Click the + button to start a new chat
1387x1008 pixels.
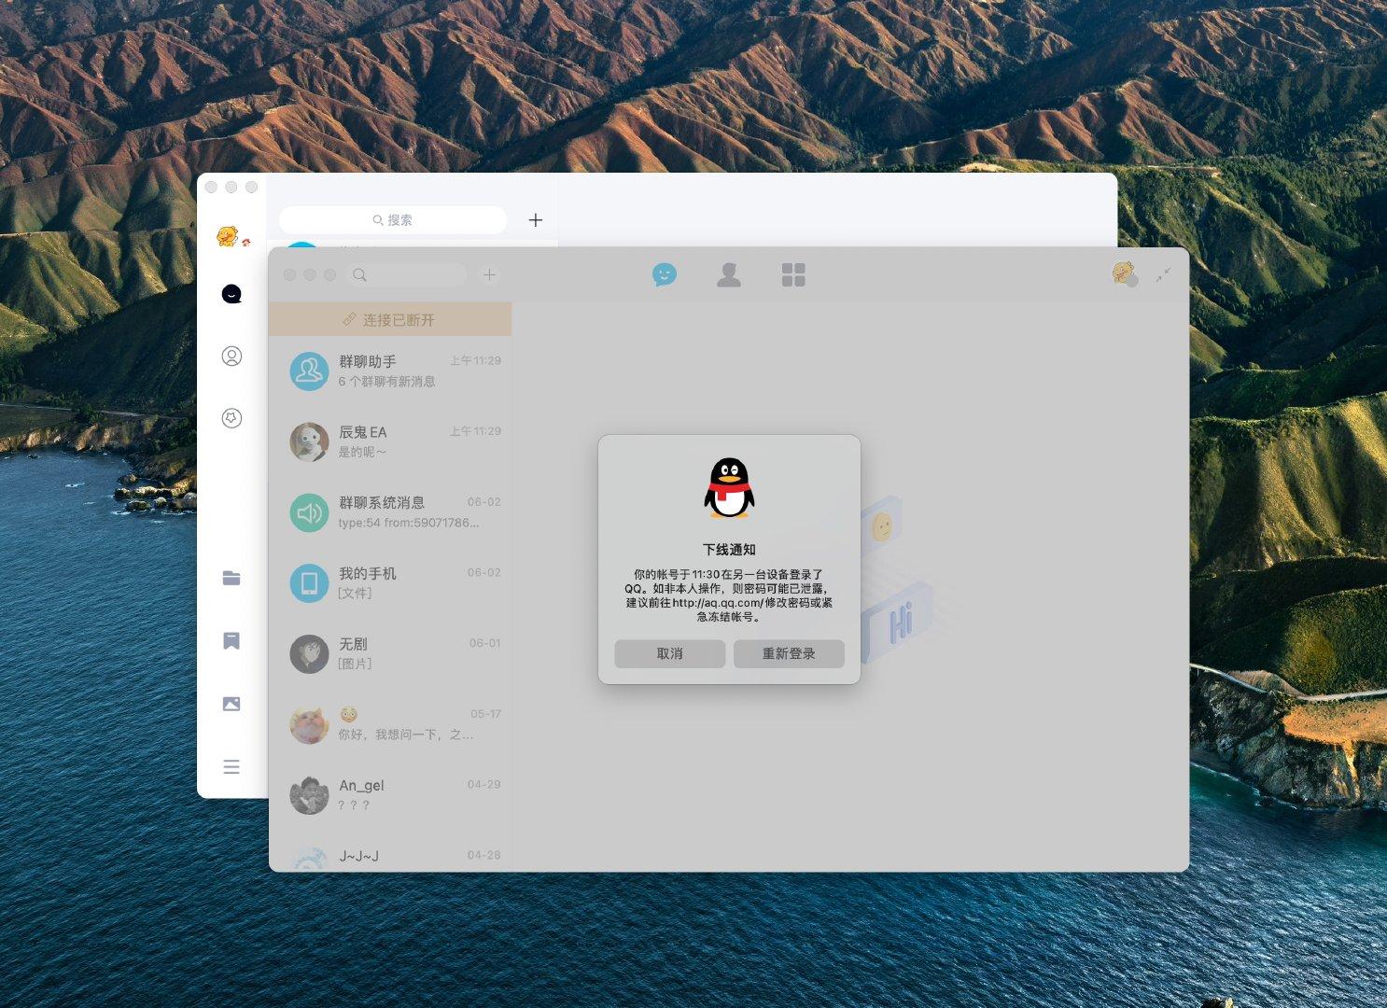tap(489, 274)
